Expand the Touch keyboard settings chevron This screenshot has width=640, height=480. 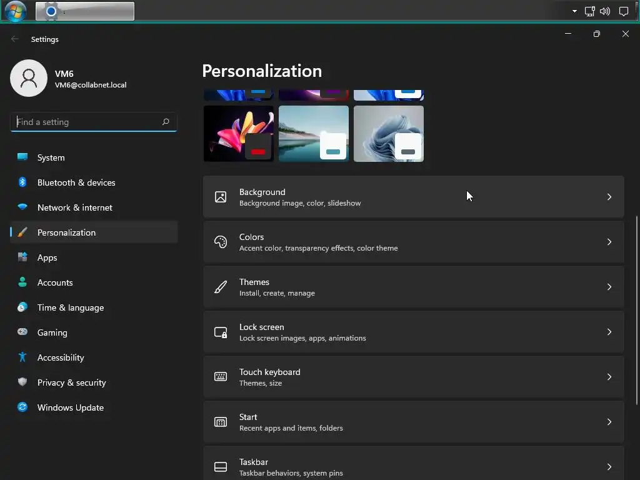[609, 377]
